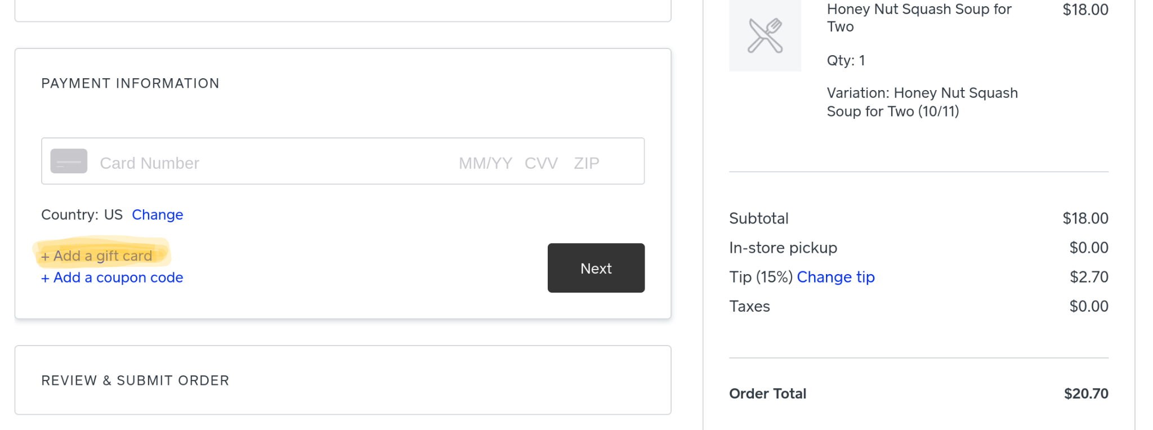Click the Payment Information section heading
Image resolution: width=1153 pixels, height=430 pixels.
point(130,83)
